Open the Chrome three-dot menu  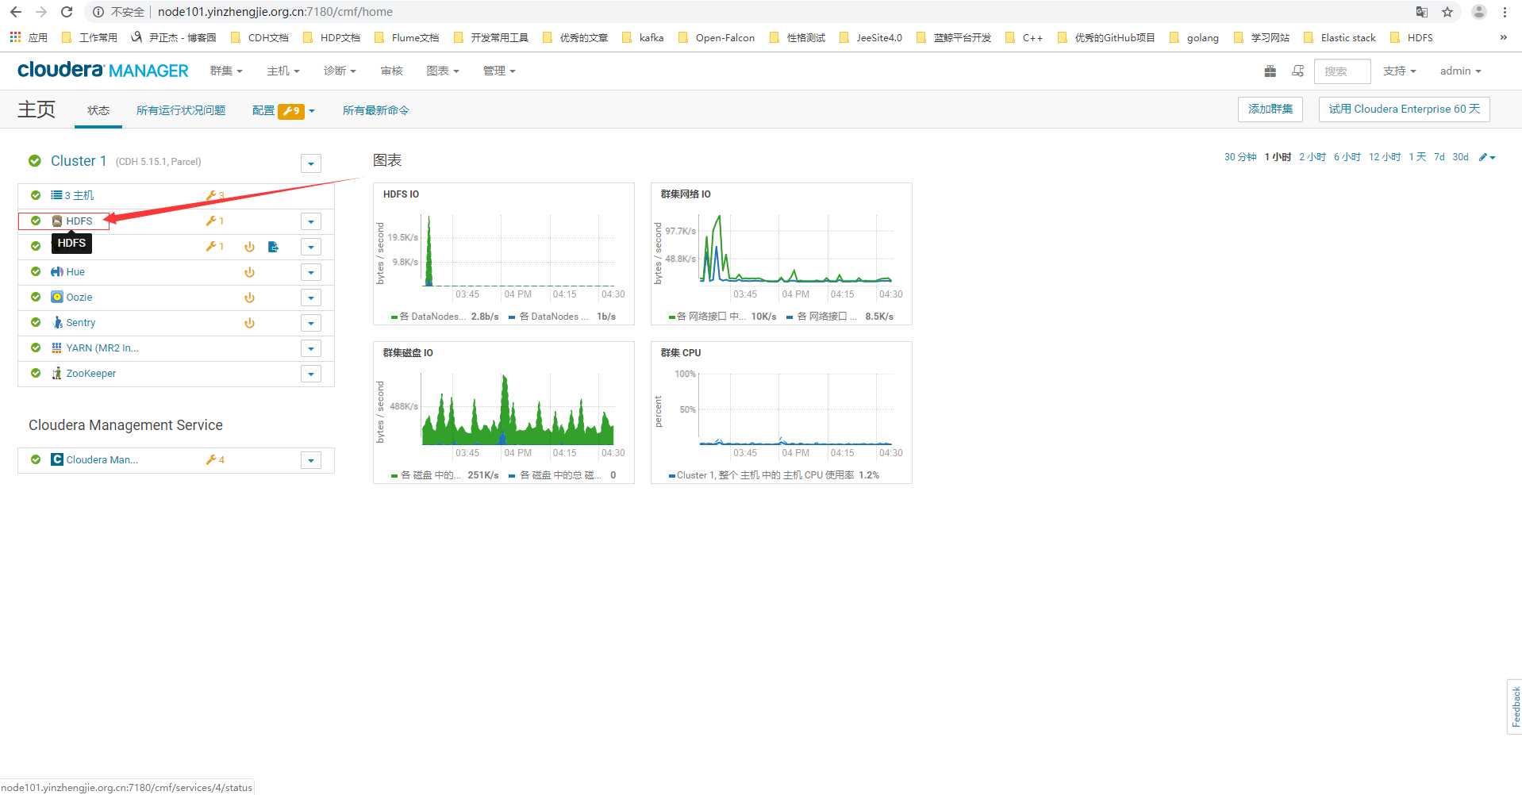(1505, 12)
